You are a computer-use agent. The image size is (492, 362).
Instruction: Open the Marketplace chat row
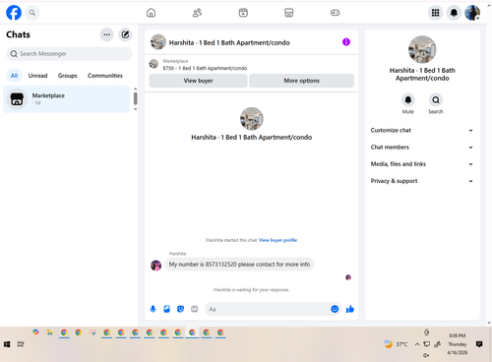tap(66, 99)
